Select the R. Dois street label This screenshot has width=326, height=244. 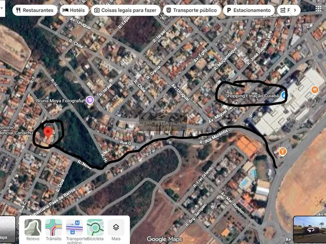click(60, 186)
